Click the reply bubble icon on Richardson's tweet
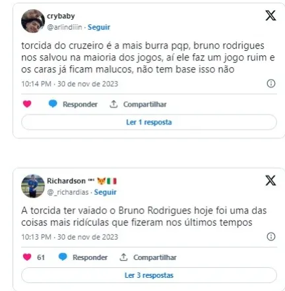The image size is (285, 291). (63, 257)
